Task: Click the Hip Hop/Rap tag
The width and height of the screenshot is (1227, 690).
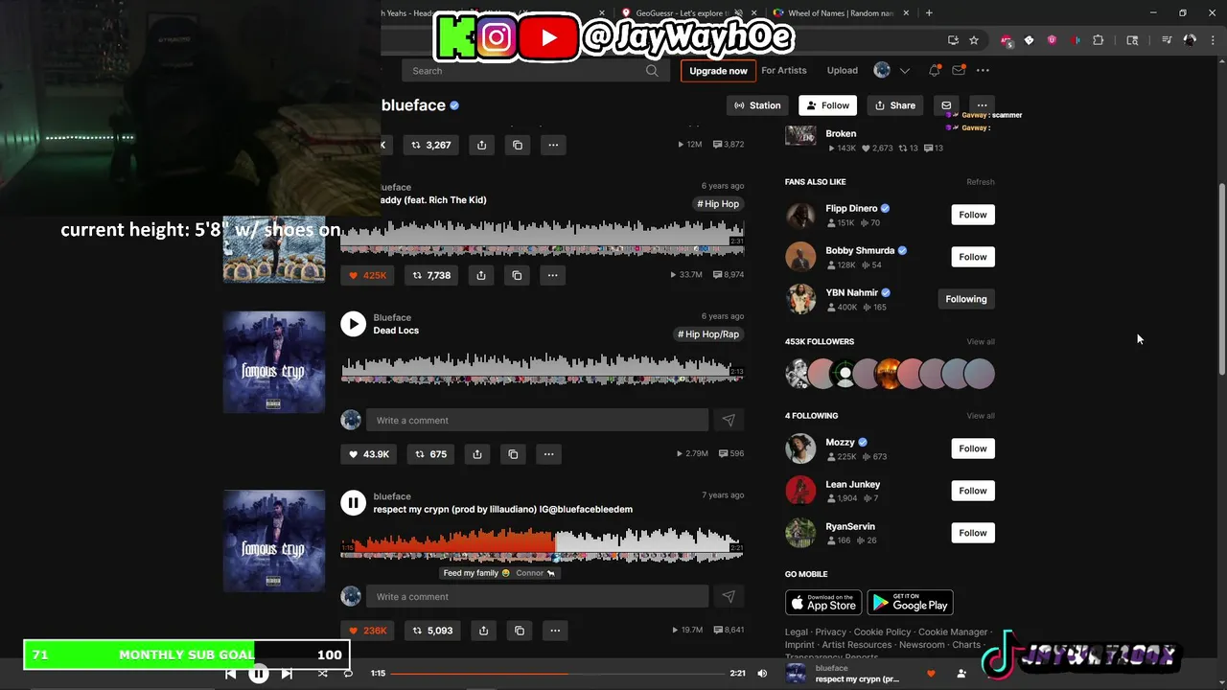Action: tap(708, 334)
